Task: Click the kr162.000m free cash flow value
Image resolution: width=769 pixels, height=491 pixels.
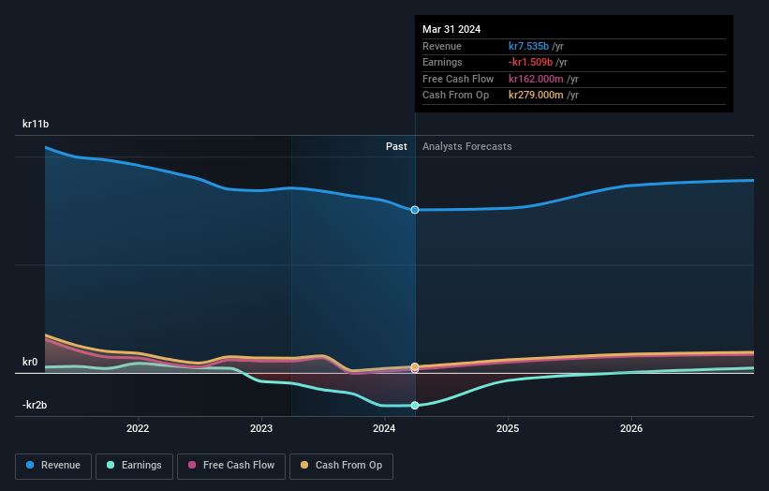Action: [x=536, y=79]
